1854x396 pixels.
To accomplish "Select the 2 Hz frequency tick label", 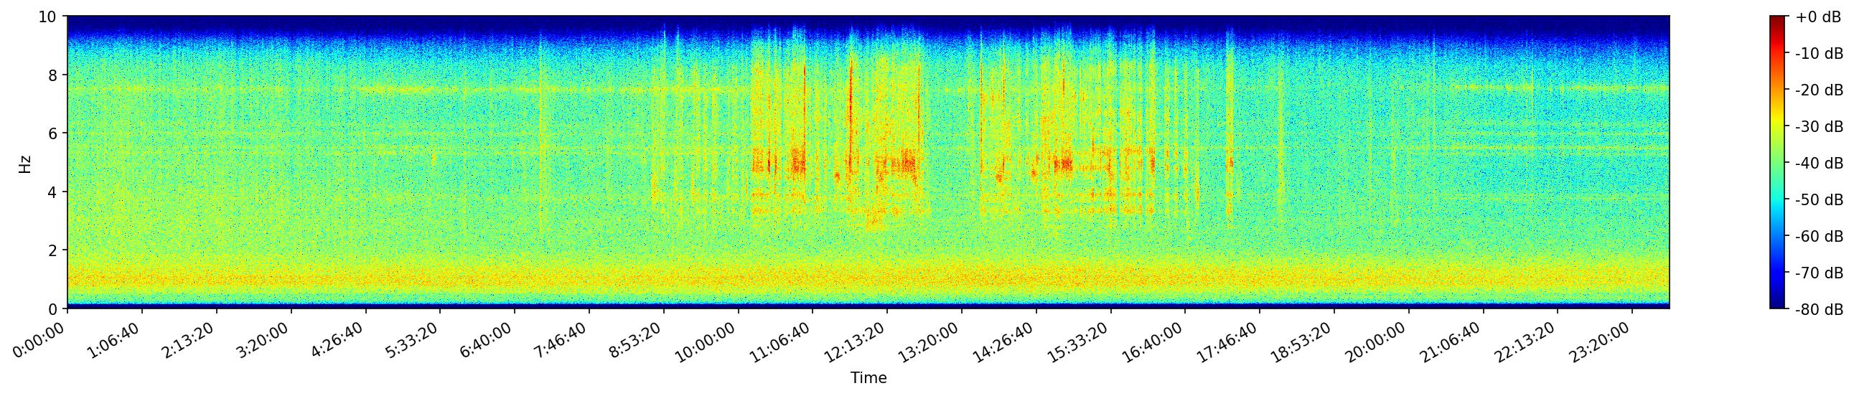I will click(53, 251).
